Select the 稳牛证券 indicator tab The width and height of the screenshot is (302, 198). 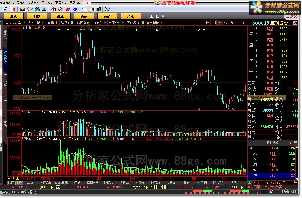(218, 183)
